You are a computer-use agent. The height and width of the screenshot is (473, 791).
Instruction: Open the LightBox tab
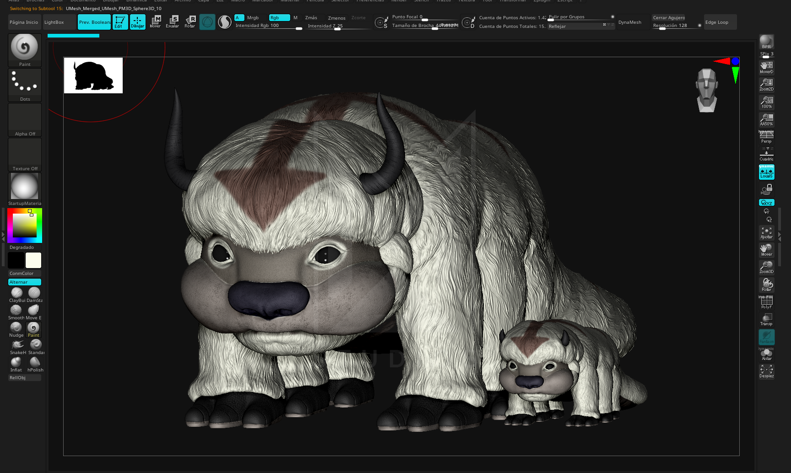[x=59, y=22]
